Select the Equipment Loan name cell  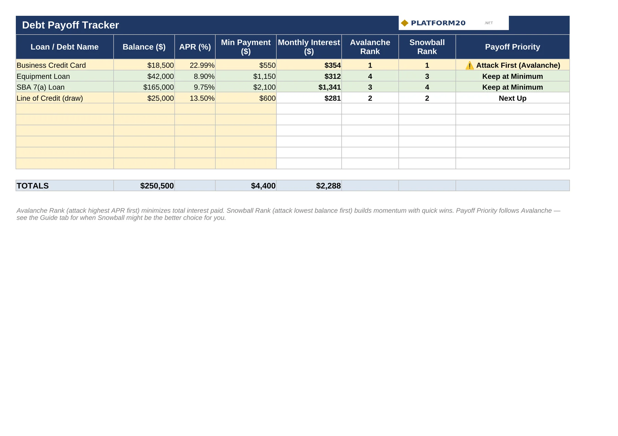tap(65, 76)
